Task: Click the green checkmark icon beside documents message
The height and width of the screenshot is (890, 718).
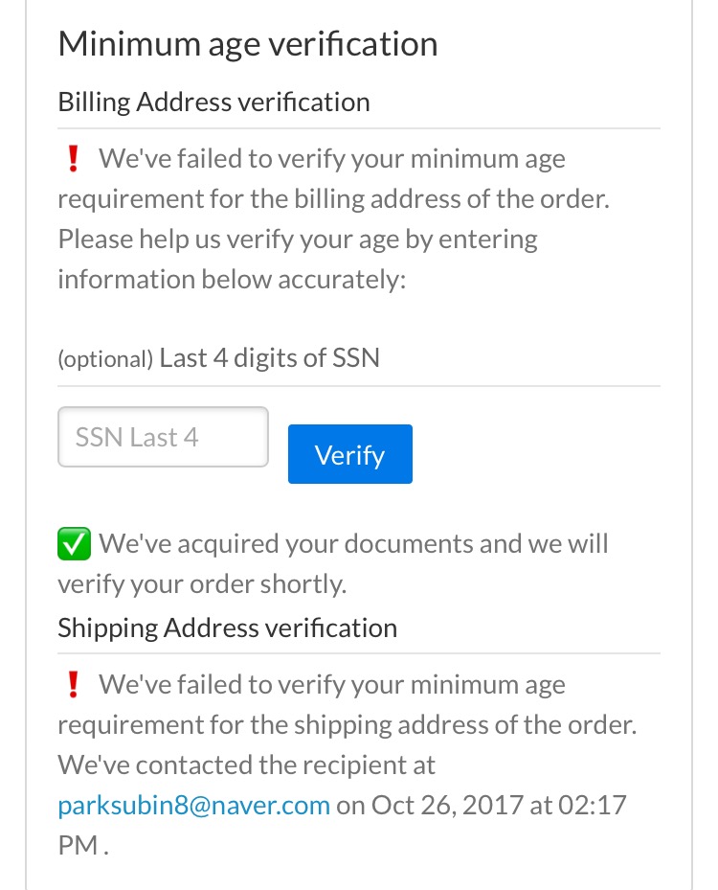Action: [75, 544]
